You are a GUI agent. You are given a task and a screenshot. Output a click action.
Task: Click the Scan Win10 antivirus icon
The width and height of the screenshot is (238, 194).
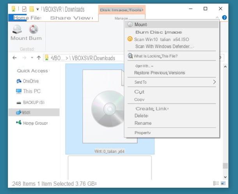tap(130, 39)
